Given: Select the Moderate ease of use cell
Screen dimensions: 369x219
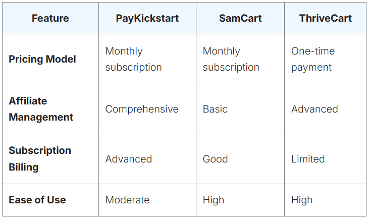Looking at the screenshot, I should (127, 200).
